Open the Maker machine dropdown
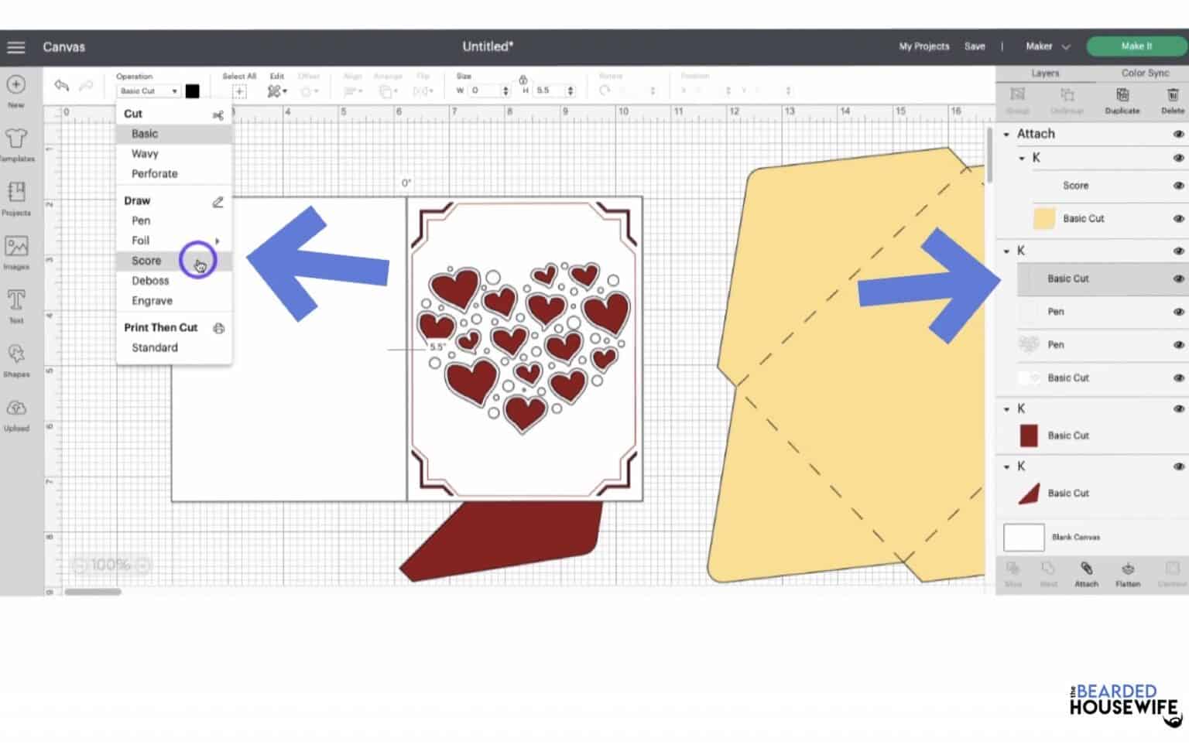Screen dimensions: 1189x755 tap(1046, 46)
